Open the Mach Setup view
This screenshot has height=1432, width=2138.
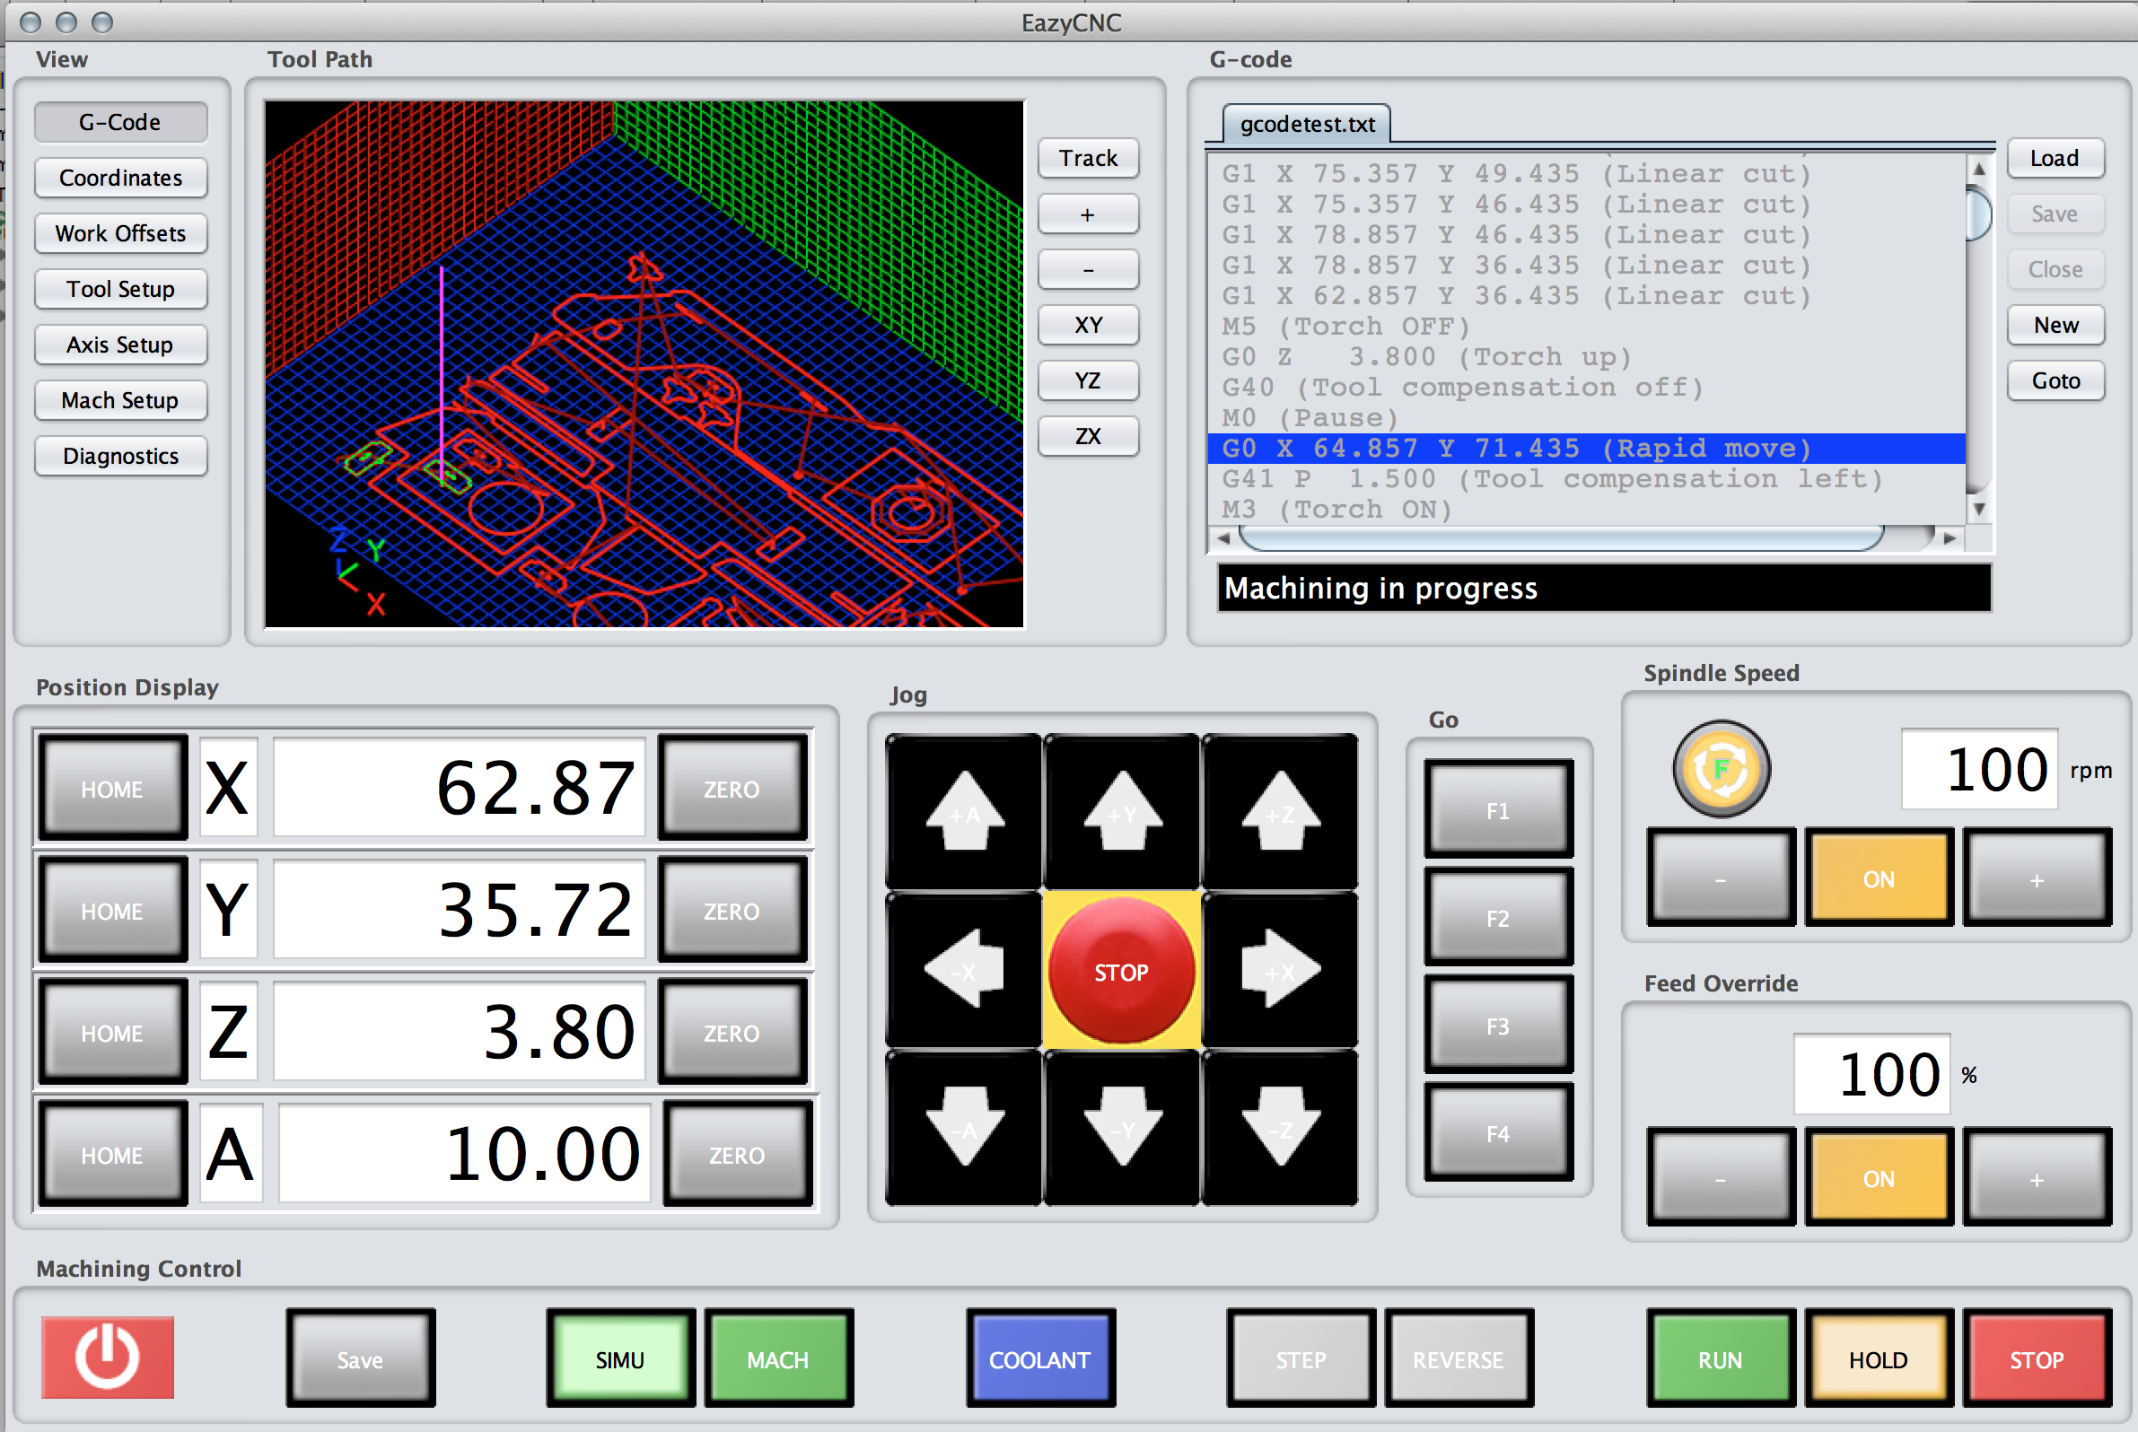pyautogui.click(x=120, y=400)
